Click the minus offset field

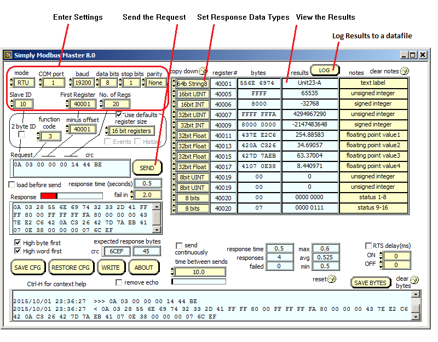[x=82, y=129]
